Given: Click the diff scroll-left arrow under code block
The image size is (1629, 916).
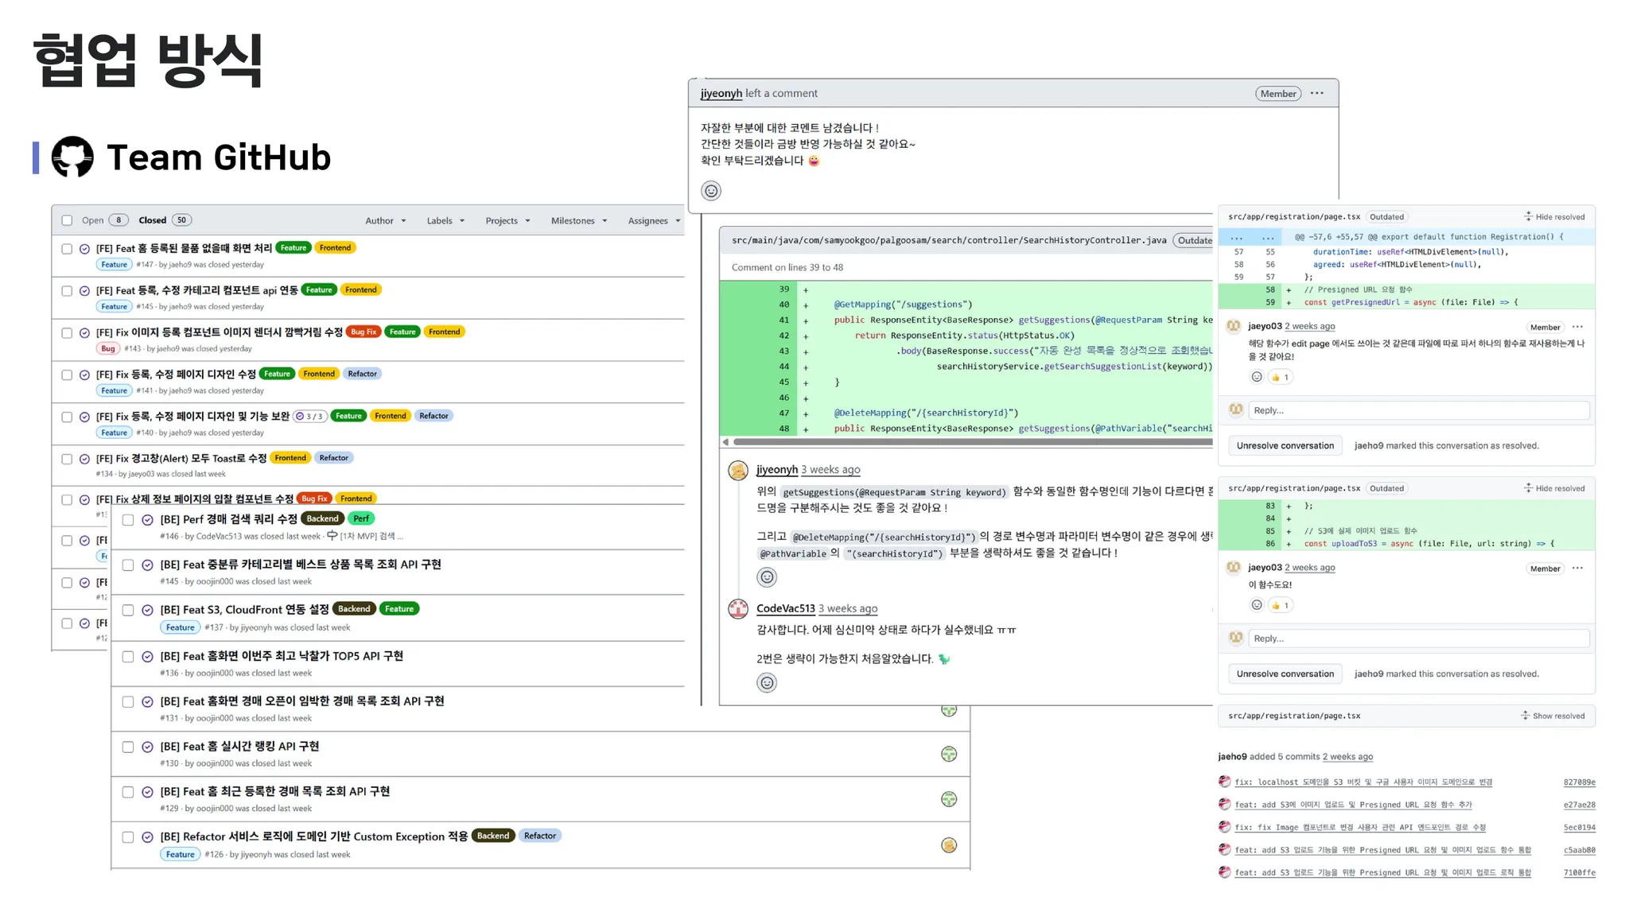Looking at the screenshot, I should (x=725, y=442).
